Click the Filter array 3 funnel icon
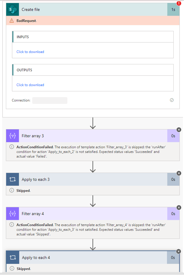This screenshot has height=275, width=184. (12, 136)
